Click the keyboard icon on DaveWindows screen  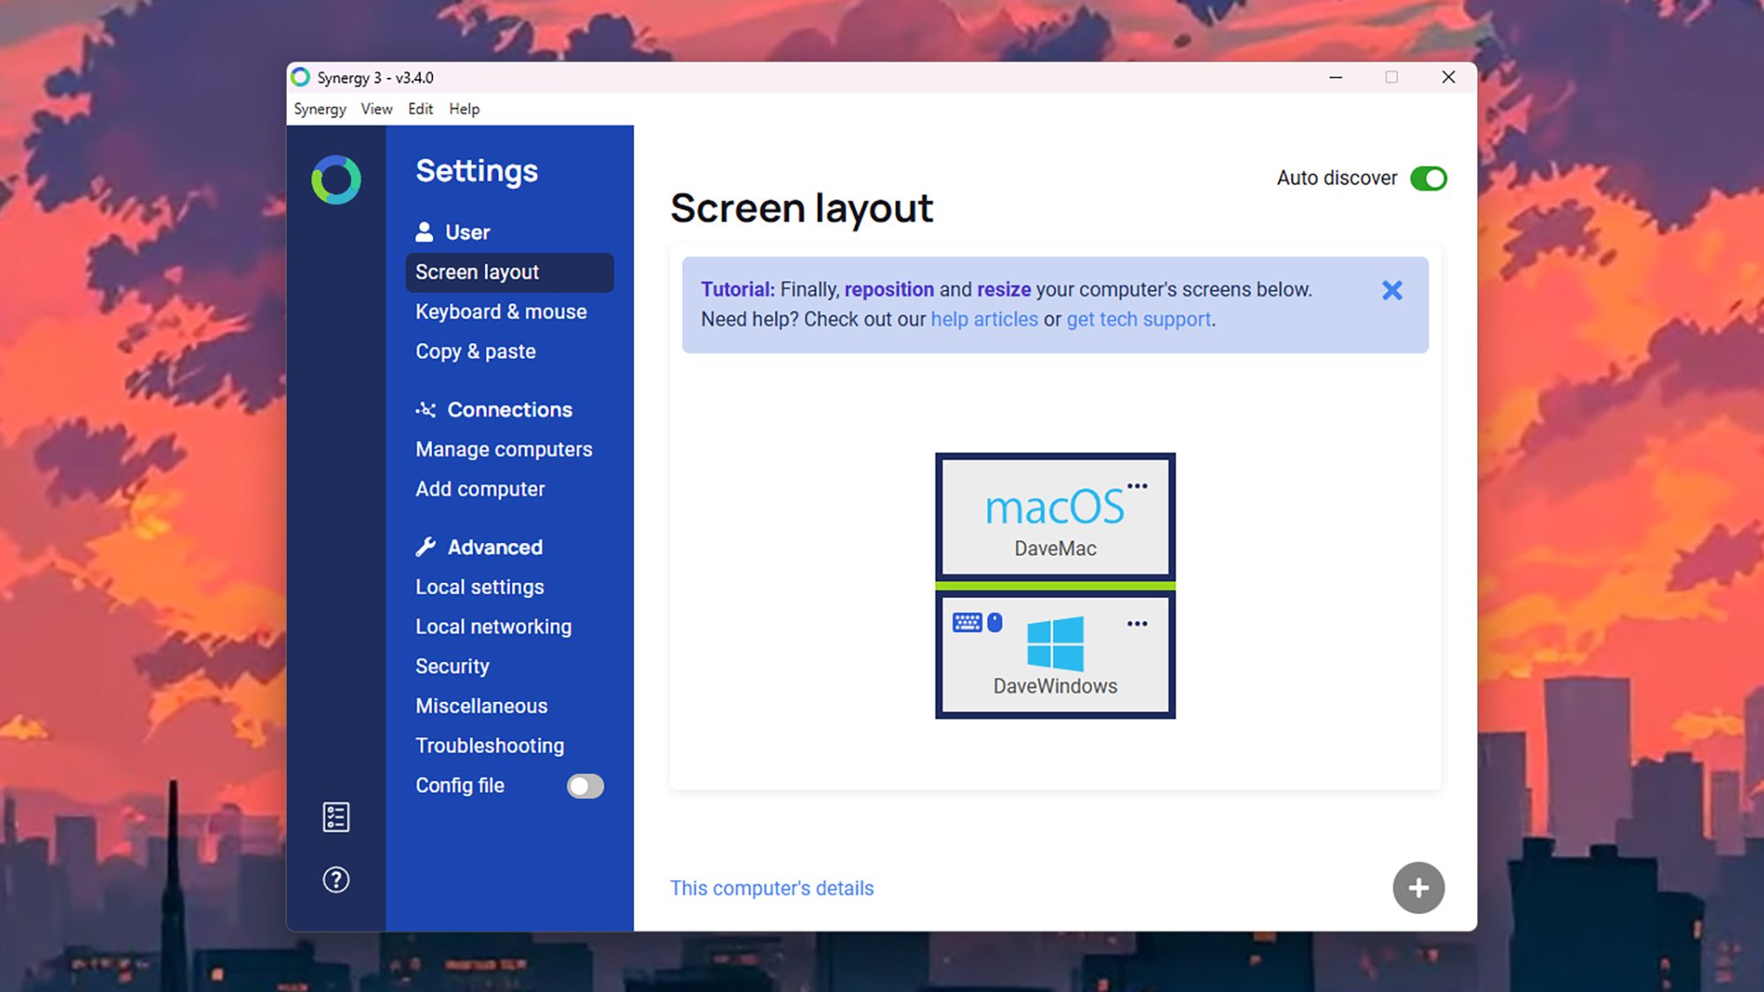(967, 623)
